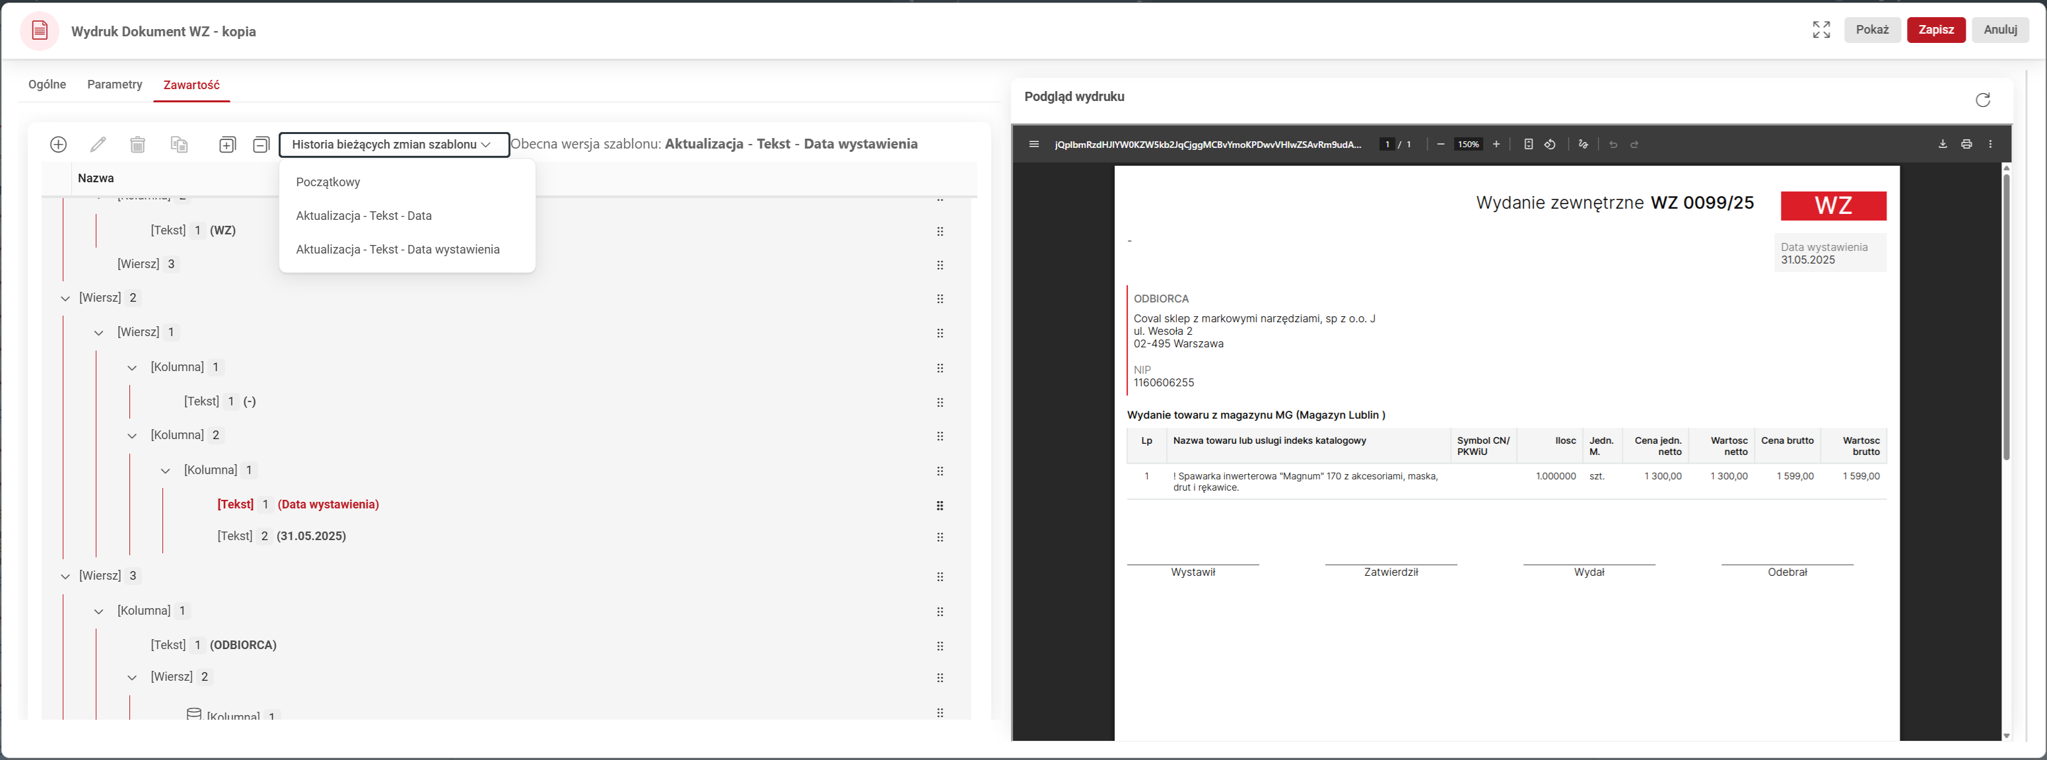The width and height of the screenshot is (2047, 760).
Task: Download the PDF preview
Action: (x=1942, y=144)
